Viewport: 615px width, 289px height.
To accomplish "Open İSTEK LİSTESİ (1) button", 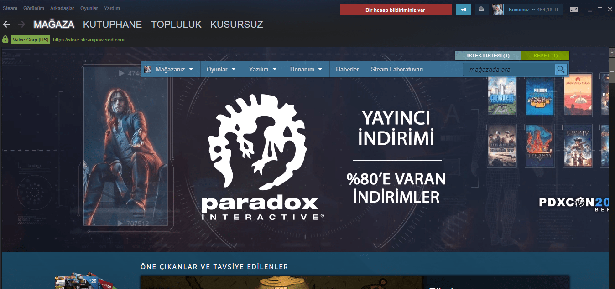I will pos(488,56).
